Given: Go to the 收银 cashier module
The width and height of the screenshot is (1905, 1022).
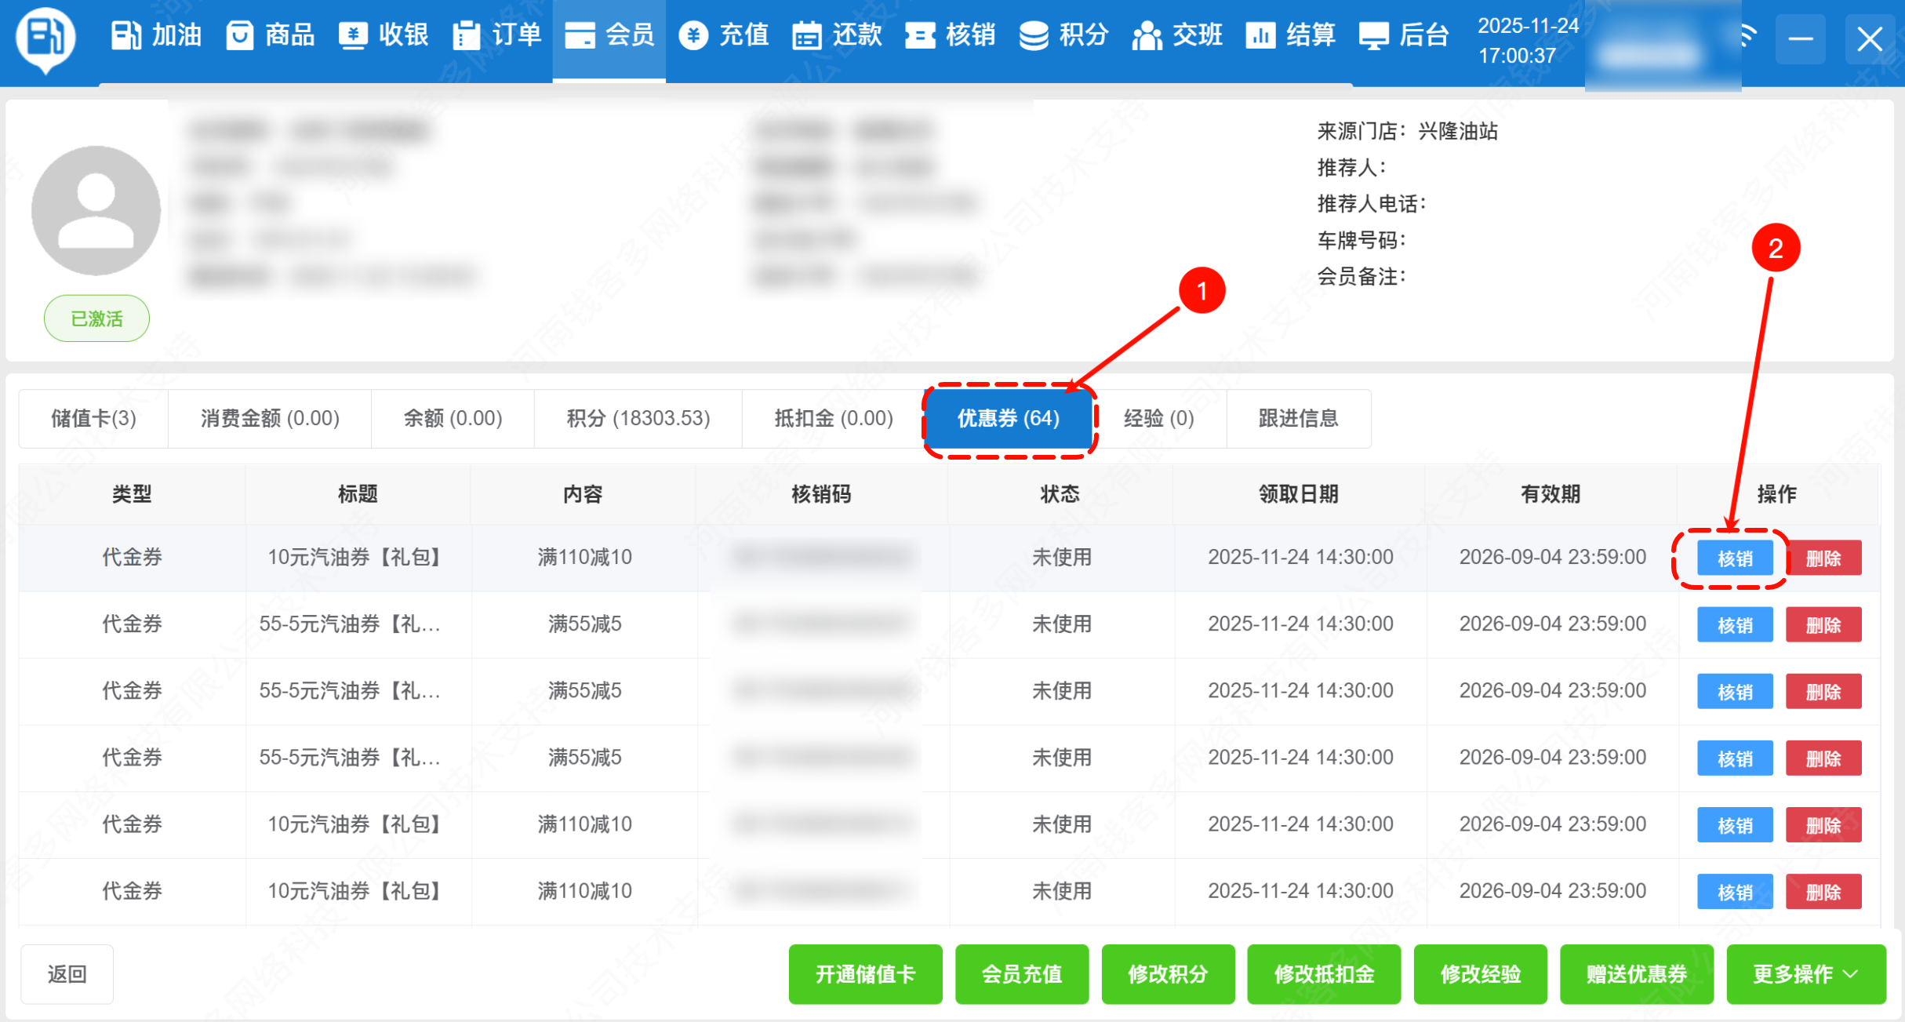Looking at the screenshot, I should pyautogui.click(x=384, y=35).
